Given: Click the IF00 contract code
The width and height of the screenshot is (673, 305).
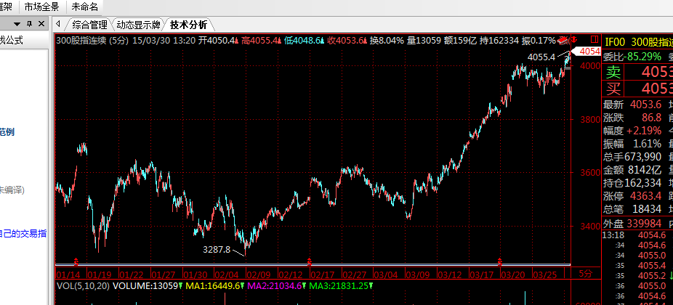Looking at the screenshot, I should point(616,42).
